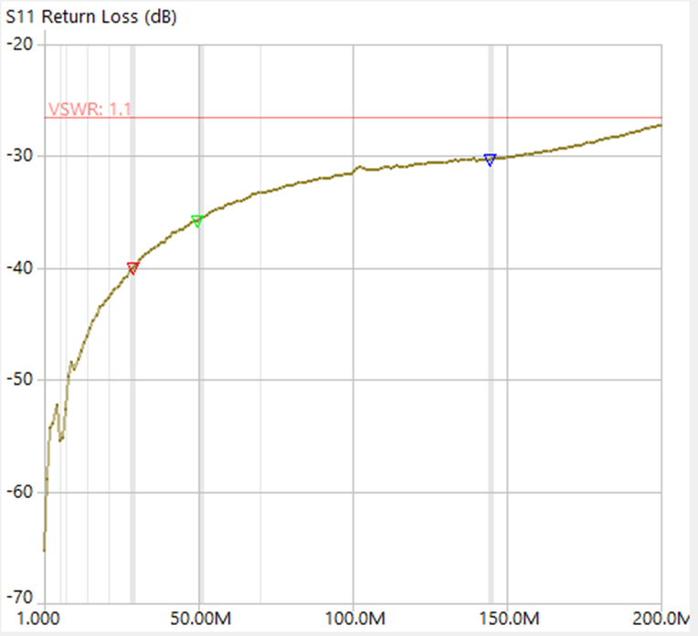
Task: Click the 1.000 start frequency label
Action: tap(44, 618)
